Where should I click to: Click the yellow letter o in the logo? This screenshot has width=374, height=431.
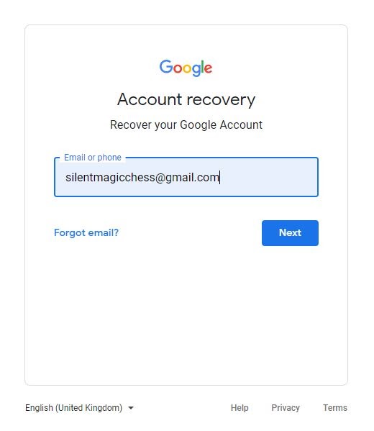[188, 68]
